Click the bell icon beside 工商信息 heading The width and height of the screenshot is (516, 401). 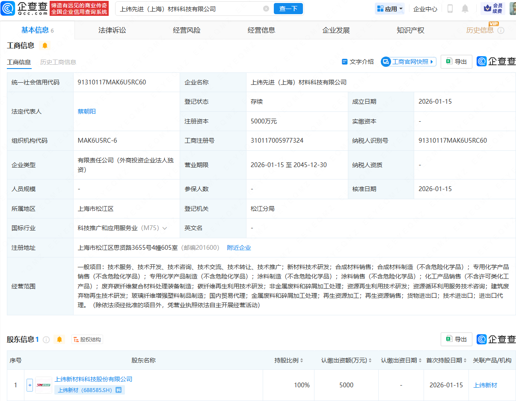[x=45, y=45]
